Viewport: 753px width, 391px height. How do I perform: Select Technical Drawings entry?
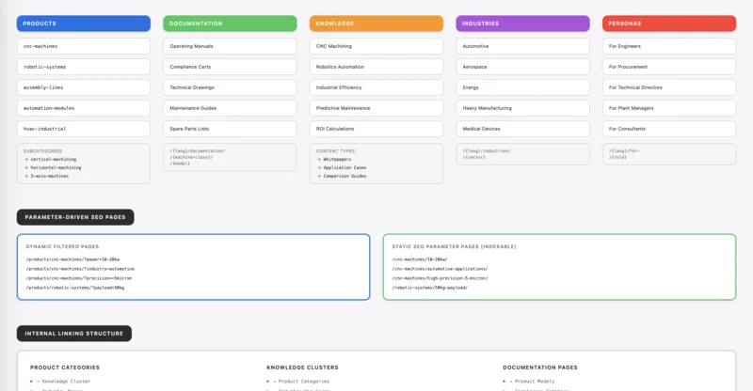click(230, 87)
